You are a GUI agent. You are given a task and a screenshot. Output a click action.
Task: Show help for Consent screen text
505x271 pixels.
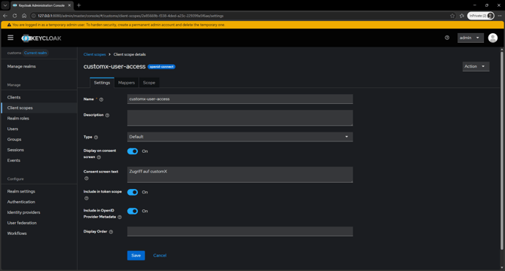(87, 178)
